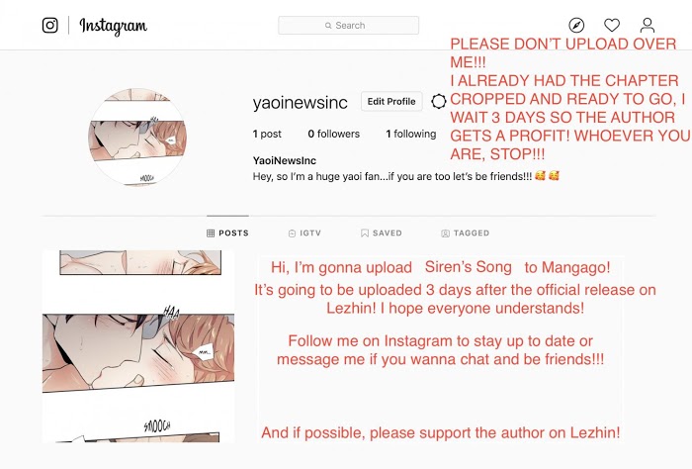Switch to the IGTV tab
This screenshot has width=692, height=469.
point(304,233)
